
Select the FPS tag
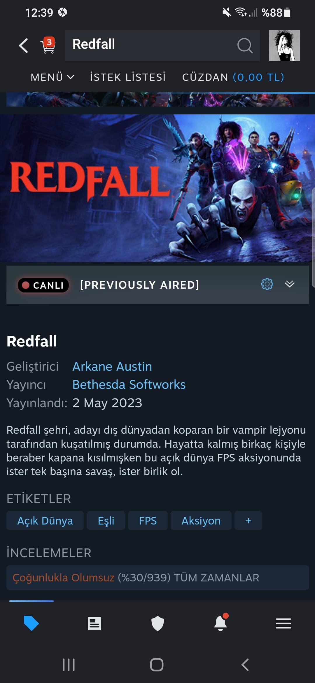pos(148,520)
